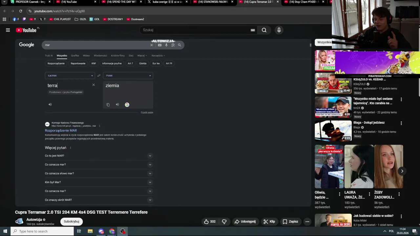
Task: Click the browser address bar URL
Action: pos(59,11)
